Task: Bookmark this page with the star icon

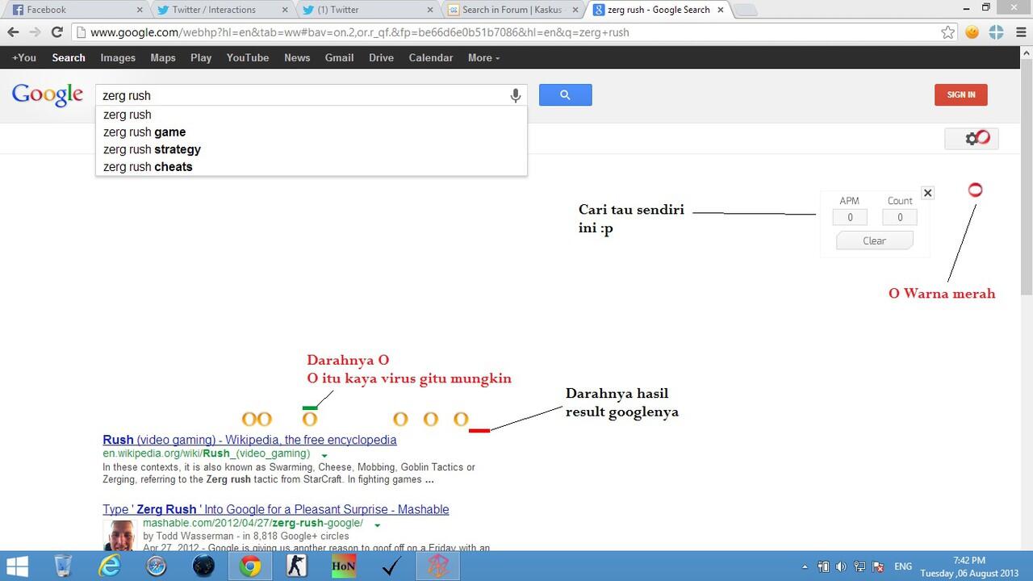Action: [x=948, y=32]
